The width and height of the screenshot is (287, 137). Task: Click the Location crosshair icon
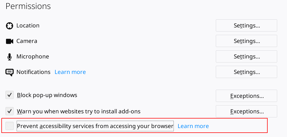(x=9, y=26)
